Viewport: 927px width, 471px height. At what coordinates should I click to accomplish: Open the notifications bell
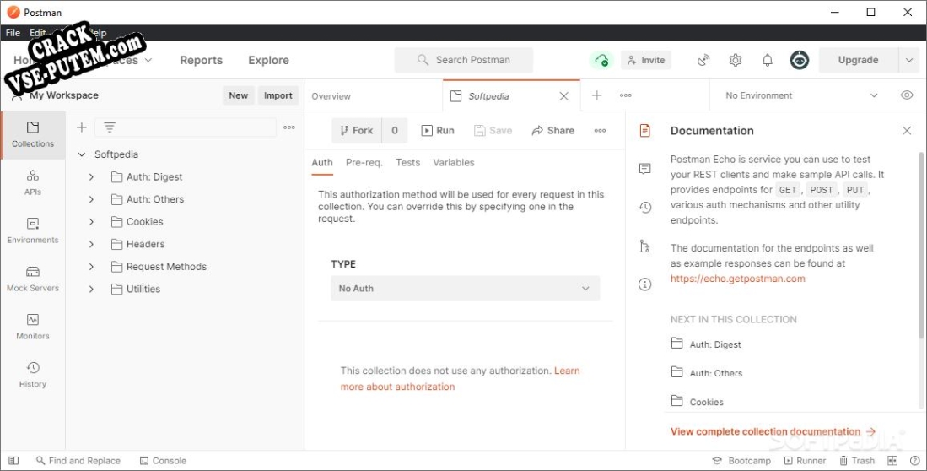point(768,60)
